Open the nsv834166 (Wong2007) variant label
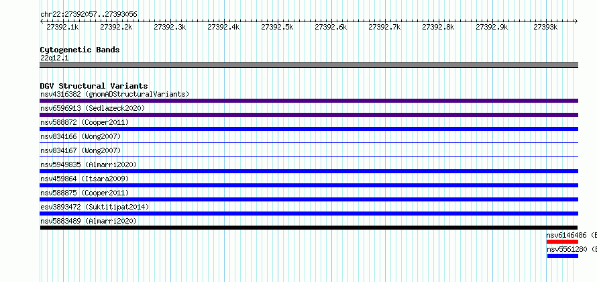Screen dimensions: 597x282 [80, 136]
